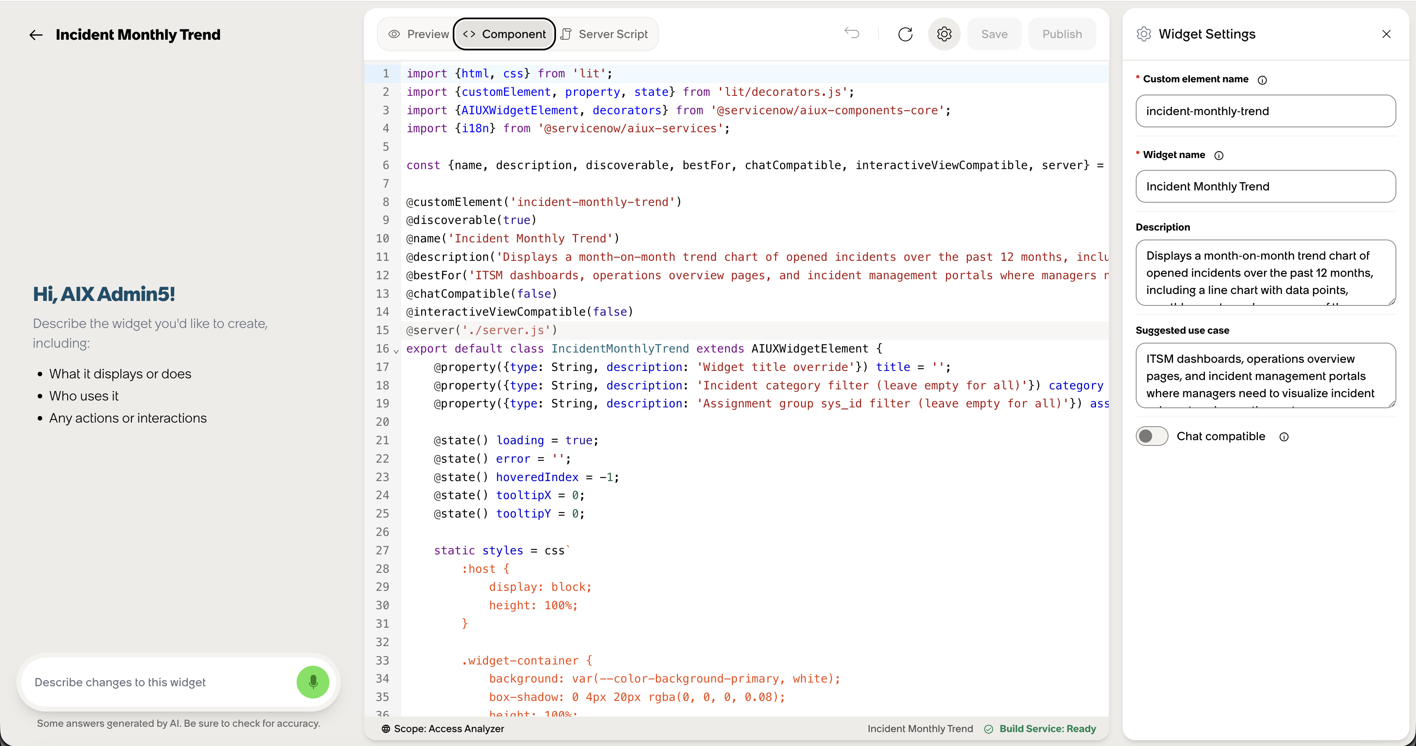Click into the Description text area
The width and height of the screenshot is (1416, 746).
1265,272
